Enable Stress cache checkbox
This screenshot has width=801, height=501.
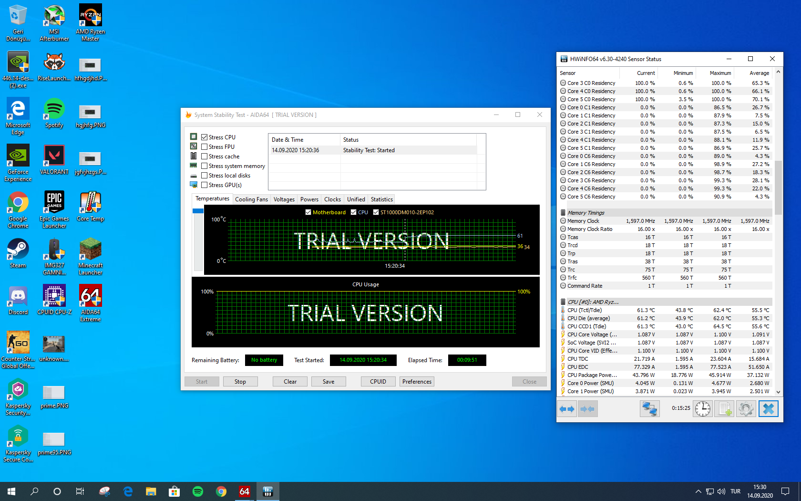click(204, 157)
